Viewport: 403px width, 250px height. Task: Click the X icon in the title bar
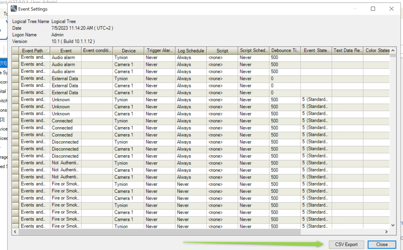click(391, 9)
